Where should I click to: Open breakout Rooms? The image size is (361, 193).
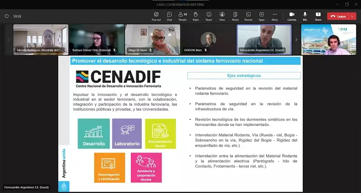coord(248,17)
